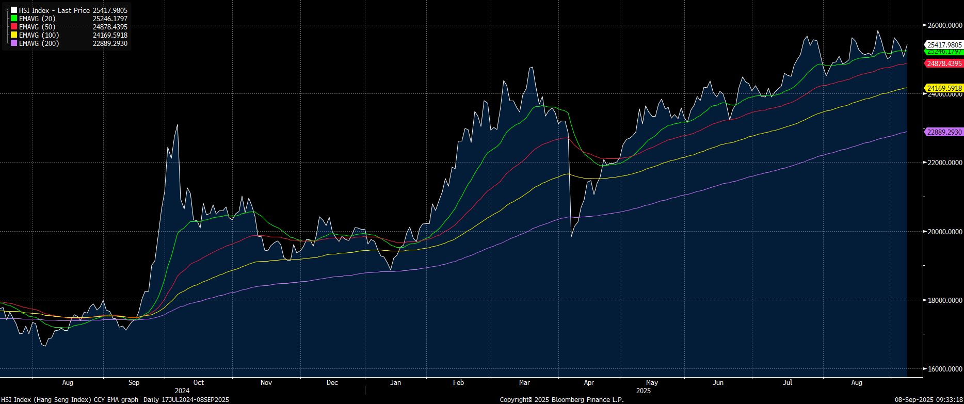Click the green EMAVG (20) legend swatch
Viewport: 964px width, 404px height.
14,19
